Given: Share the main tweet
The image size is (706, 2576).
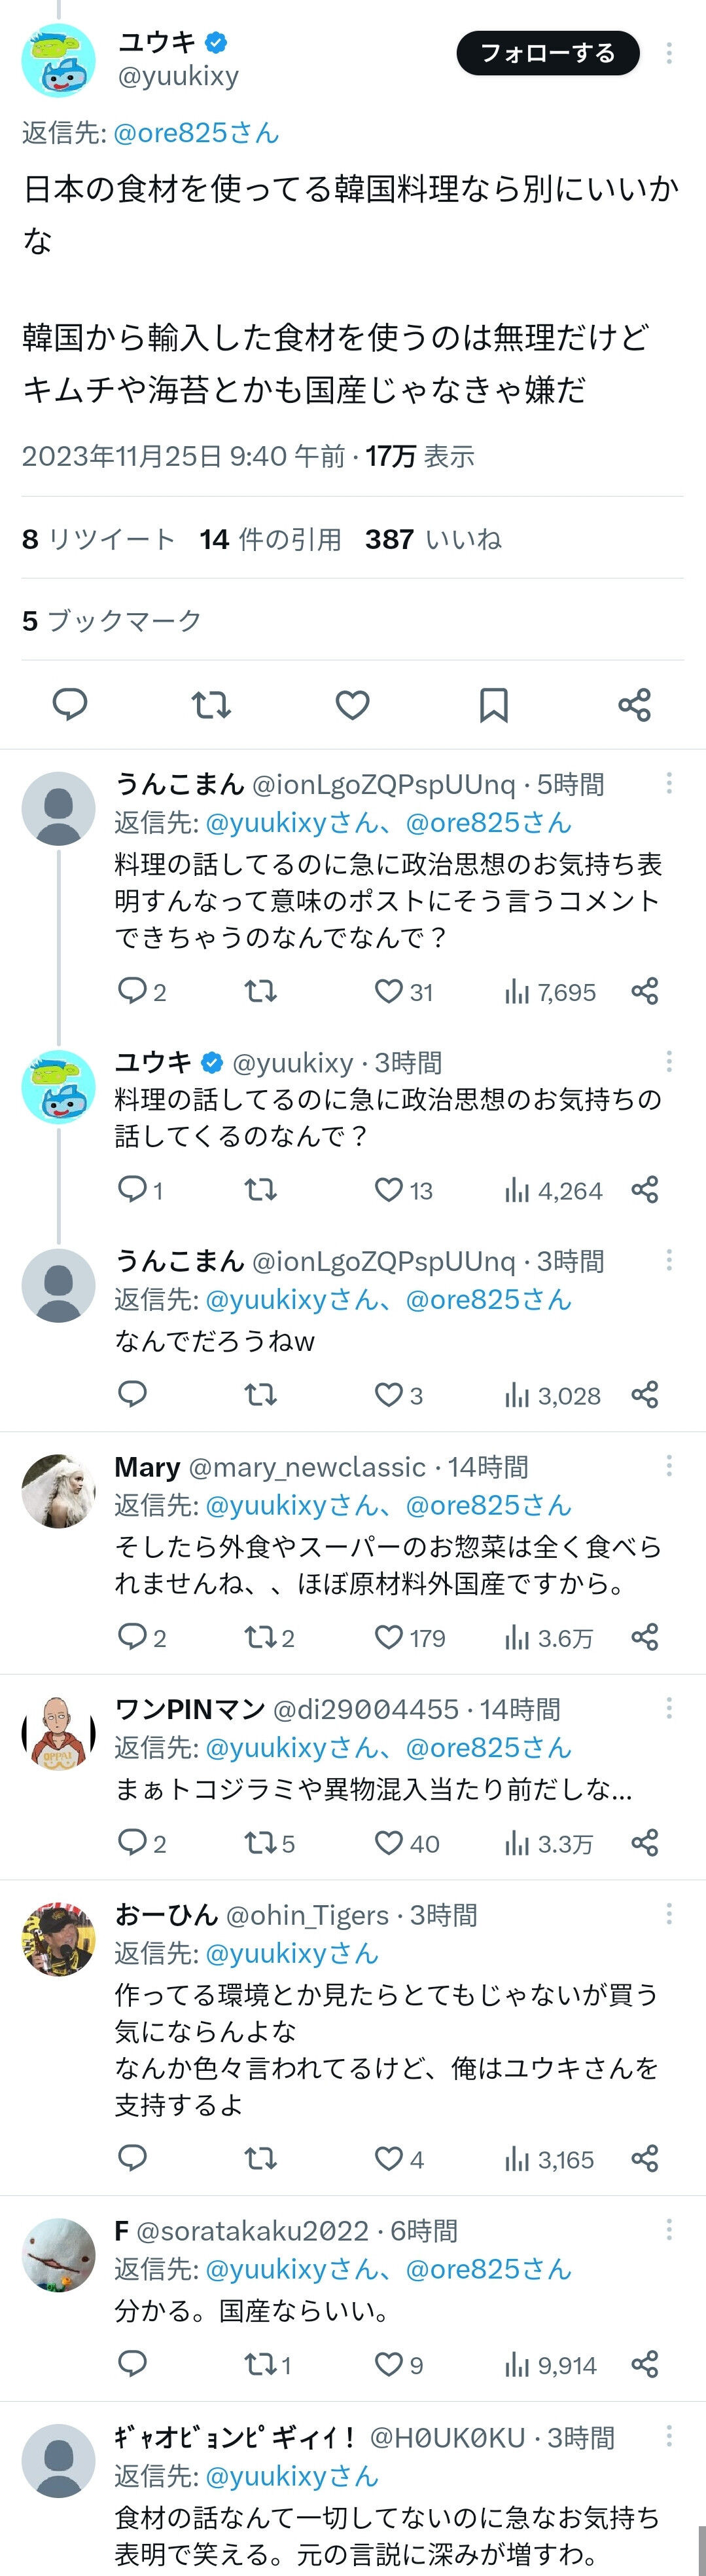Looking at the screenshot, I should [634, 705].
